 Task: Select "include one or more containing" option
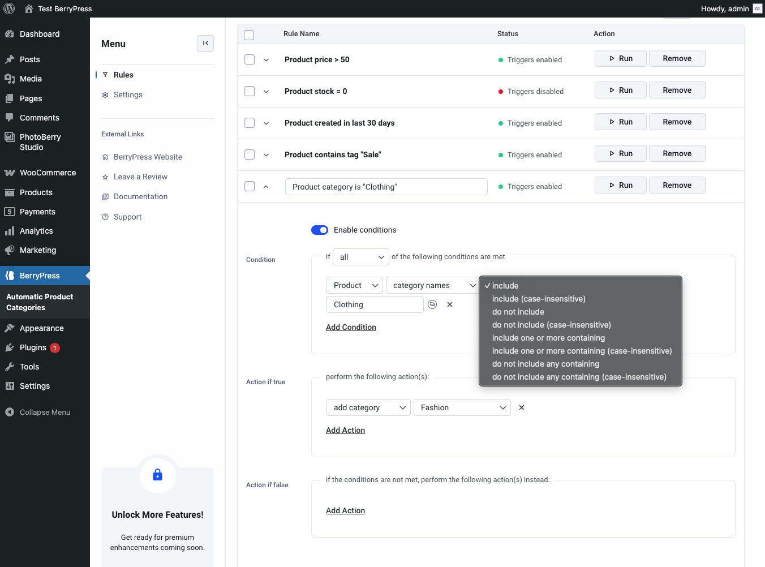581,338
